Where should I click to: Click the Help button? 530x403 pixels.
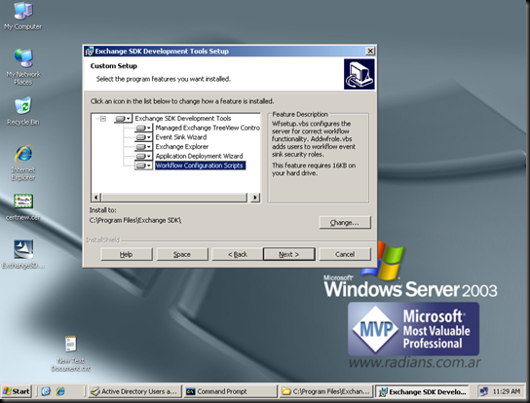(127, 254)
